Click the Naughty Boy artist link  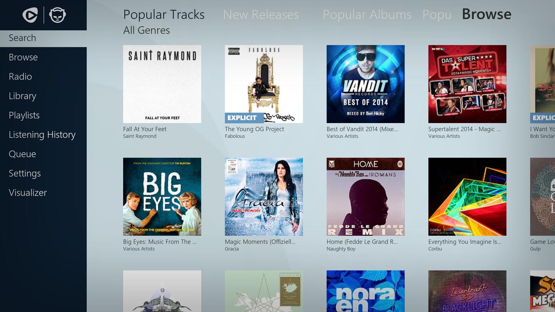click(341, 249)
